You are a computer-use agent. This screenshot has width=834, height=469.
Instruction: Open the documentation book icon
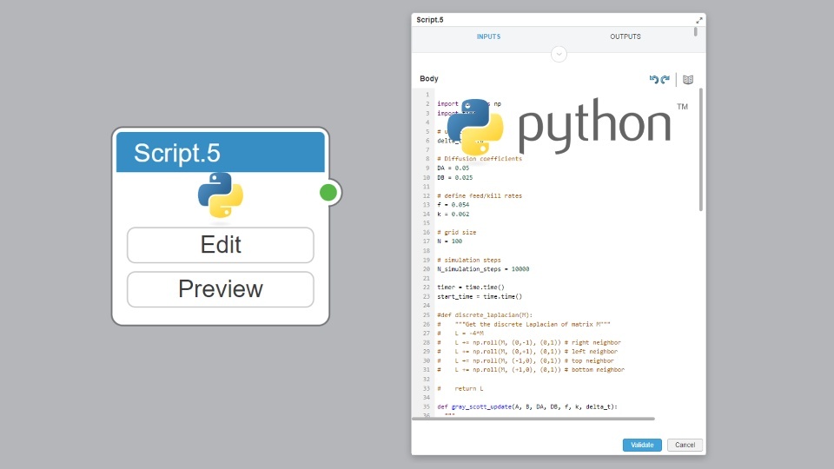[688, 80]
